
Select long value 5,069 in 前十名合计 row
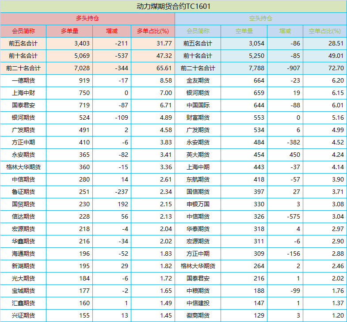point(82,56)
